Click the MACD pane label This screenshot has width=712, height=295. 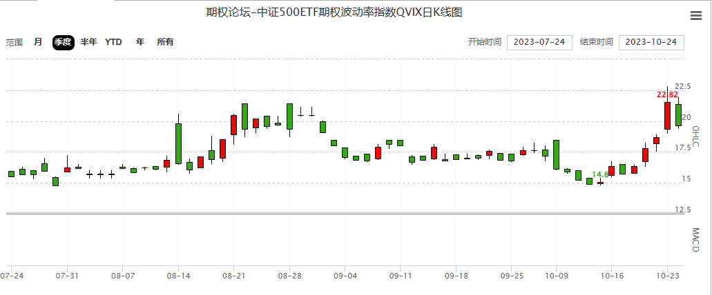pos(695,240)
